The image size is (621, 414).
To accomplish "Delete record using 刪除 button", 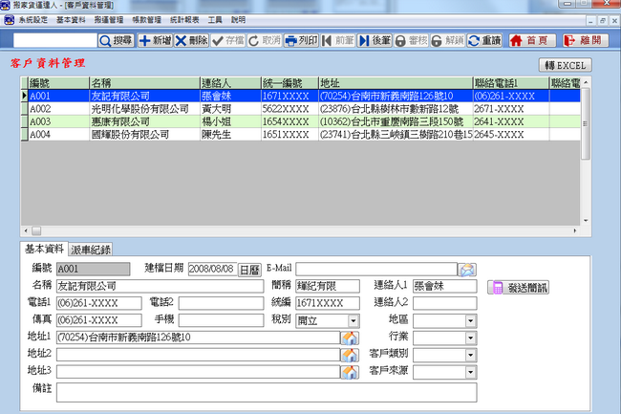I will 191,40.
